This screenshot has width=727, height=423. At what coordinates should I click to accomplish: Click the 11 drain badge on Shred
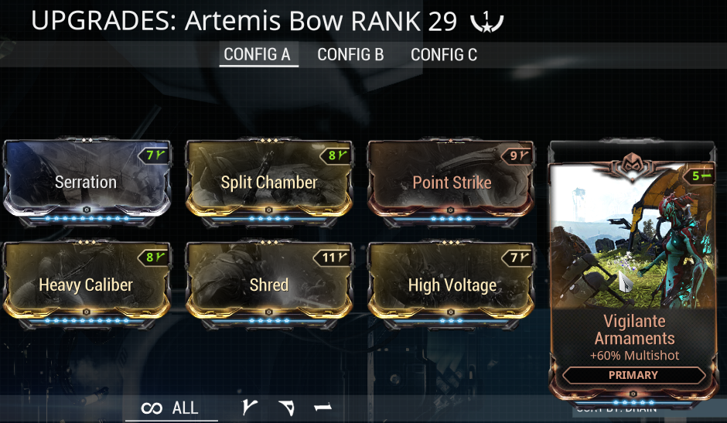(x=333, y=257)
